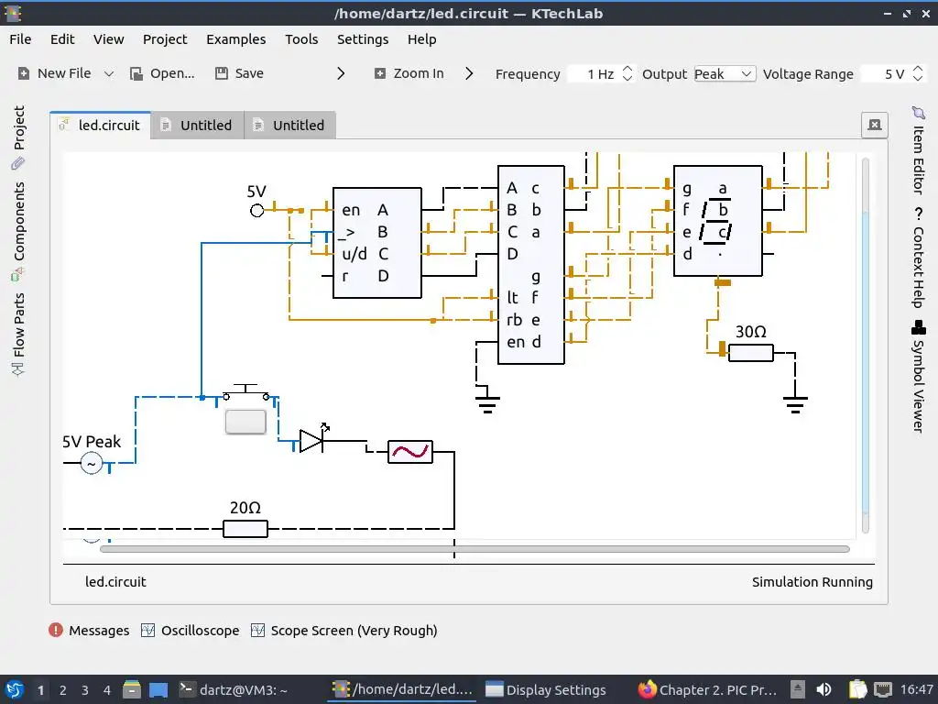Image resolution: width=938 pixels, height=704 pixels.
Task: Open the Flow Parts sidebar panel
Action: (18, 334)
